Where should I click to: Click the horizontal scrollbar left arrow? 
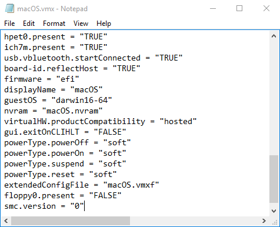coord(6,221)
